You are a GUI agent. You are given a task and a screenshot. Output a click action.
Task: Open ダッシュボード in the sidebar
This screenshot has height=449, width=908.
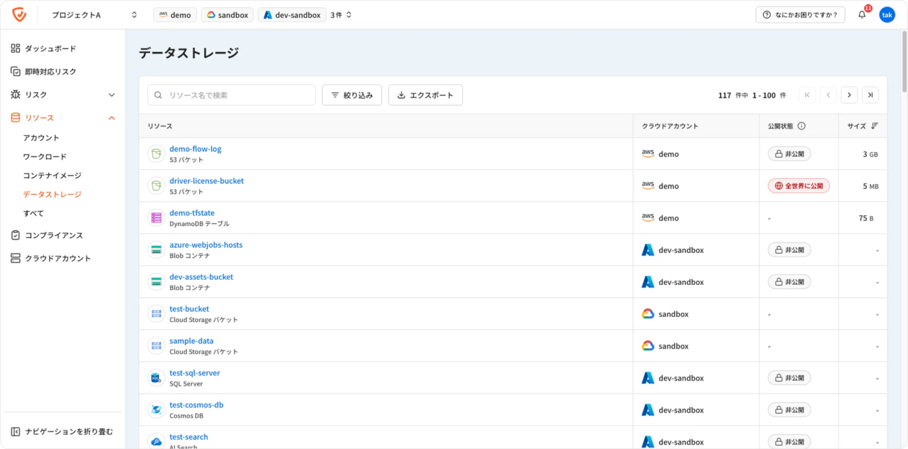pyautogui.click(x=50, y=48)
